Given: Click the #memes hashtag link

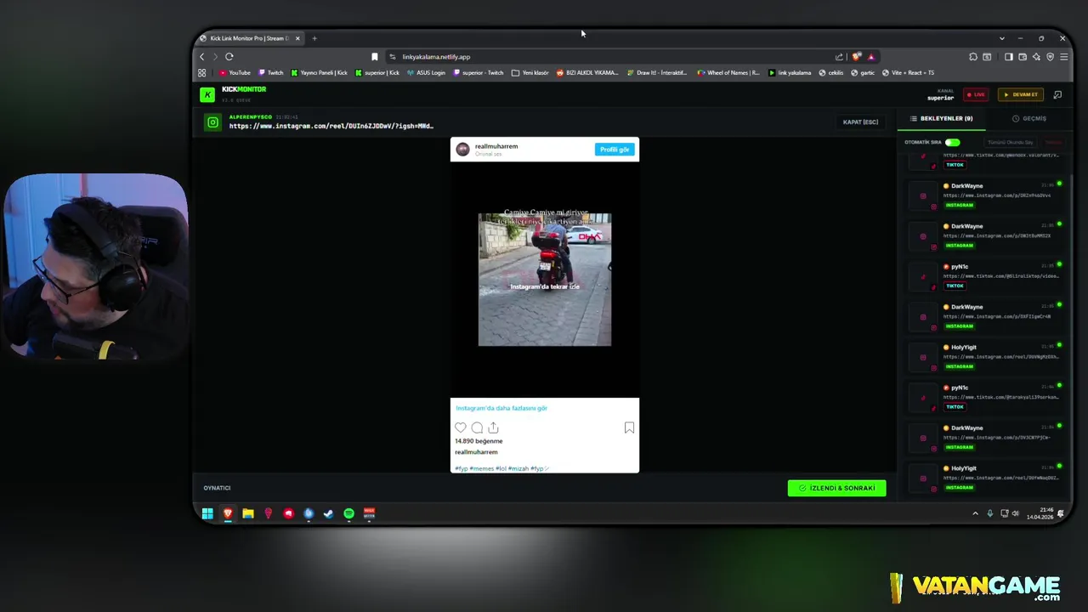Looking at the screenshot, I should pyautogui.click(x=482, y=468).
